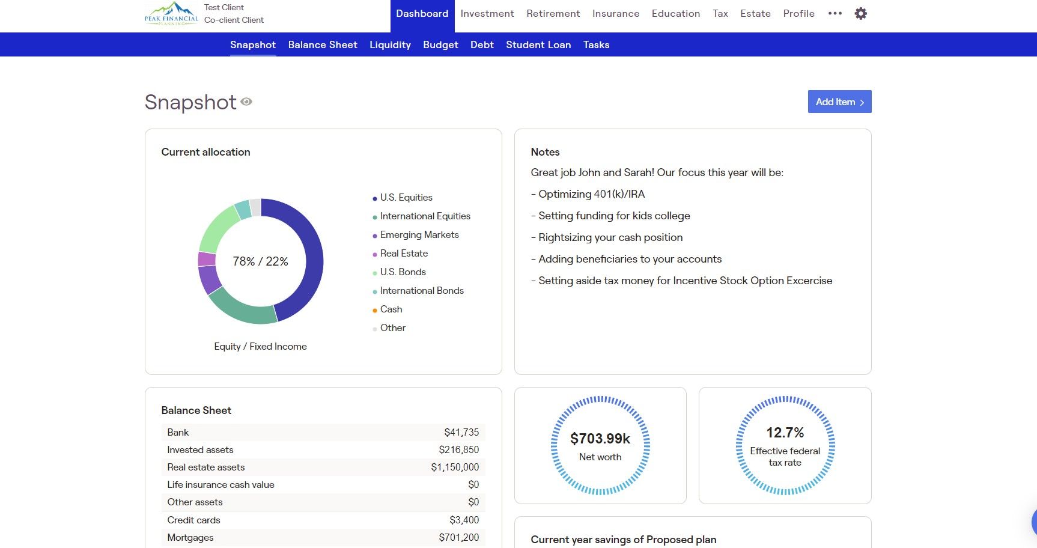This screenshot has height=548, width=1037.
Task: Select the Debt sub-tab
Action: coord(482,45)
